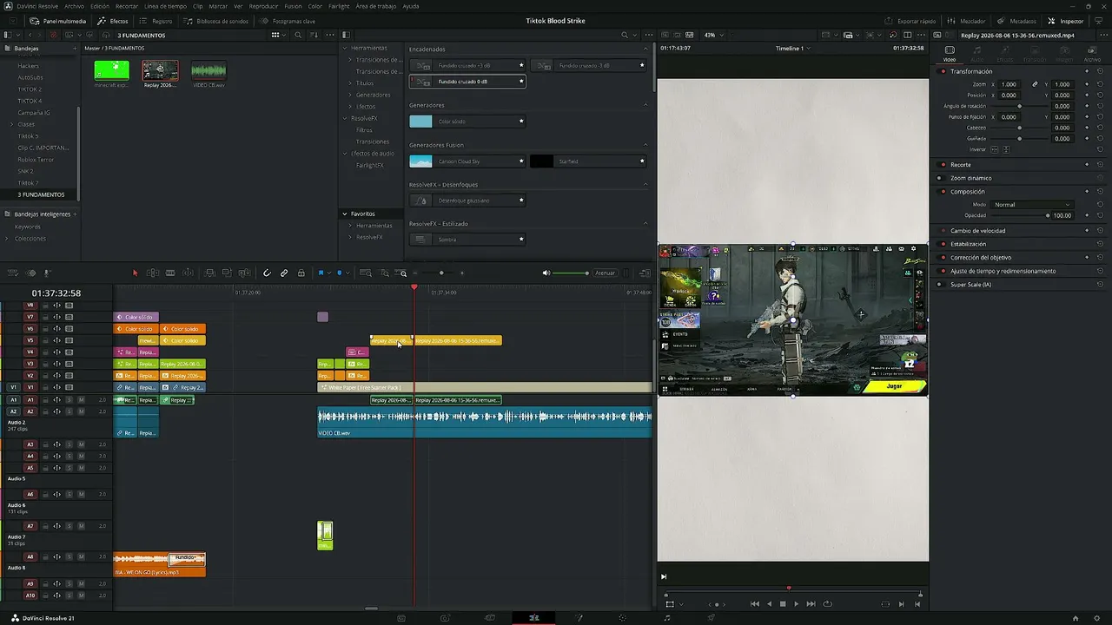Reset the Transformación section
1112x625 pixels.
click(1100, 72)
